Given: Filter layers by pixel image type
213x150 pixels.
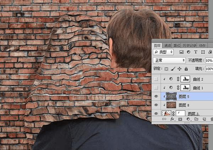Looking at the screenshot, I should point(181,52).
